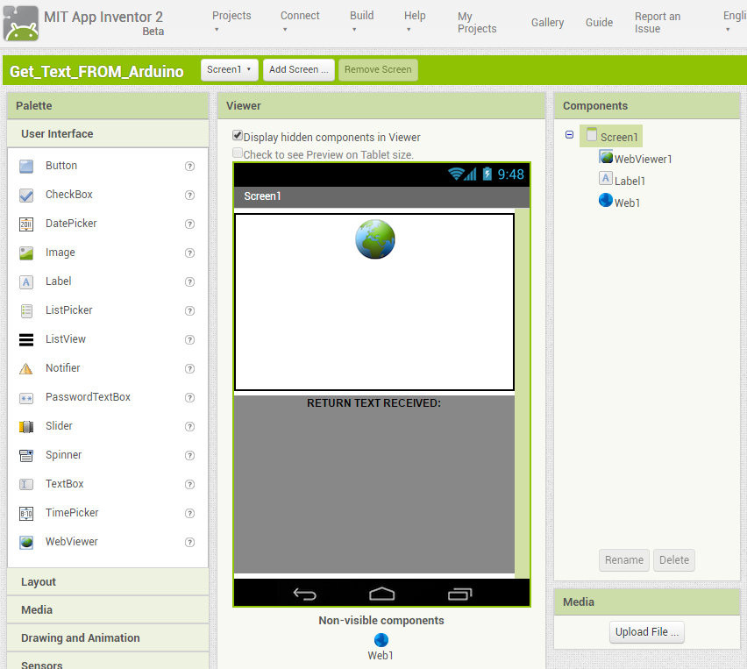This screenshot has width=747, height=669.
Task: Open help for the Notifier component
Action: coord(189,368)
